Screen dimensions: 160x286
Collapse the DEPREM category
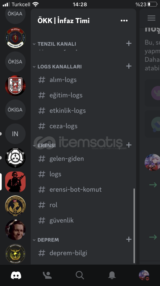click(46, 240)
